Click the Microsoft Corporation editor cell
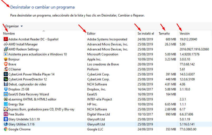 [103, 54]
